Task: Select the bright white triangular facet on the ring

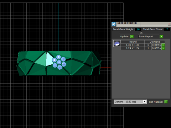Action: pyautogui.click(x=49, y=59)
